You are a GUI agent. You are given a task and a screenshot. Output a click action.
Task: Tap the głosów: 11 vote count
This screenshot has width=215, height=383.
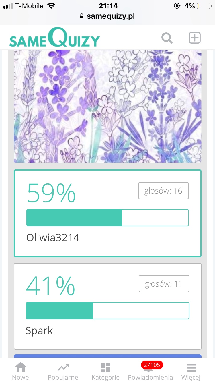(x=164, y=284)
